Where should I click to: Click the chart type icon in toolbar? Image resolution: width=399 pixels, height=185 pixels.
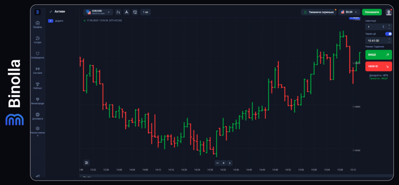(118, 12)
